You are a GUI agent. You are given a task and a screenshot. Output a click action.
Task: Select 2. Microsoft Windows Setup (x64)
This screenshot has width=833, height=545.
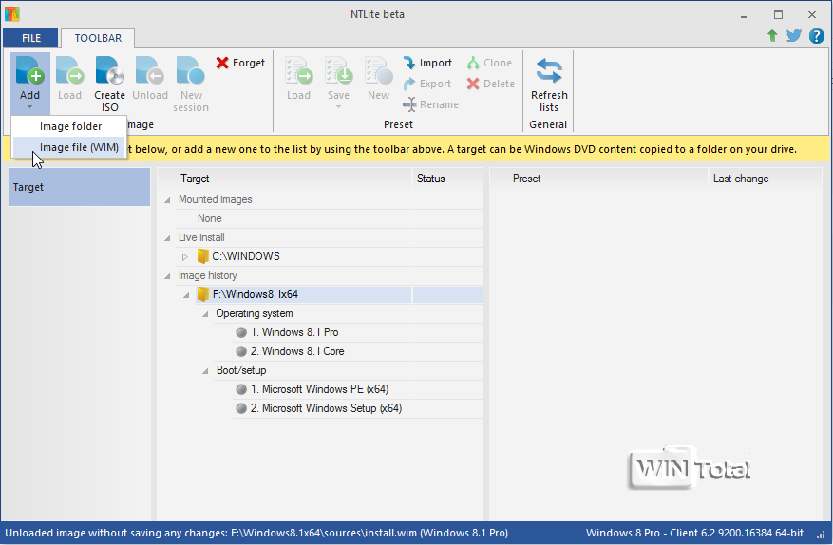click(x=326, y=408)
